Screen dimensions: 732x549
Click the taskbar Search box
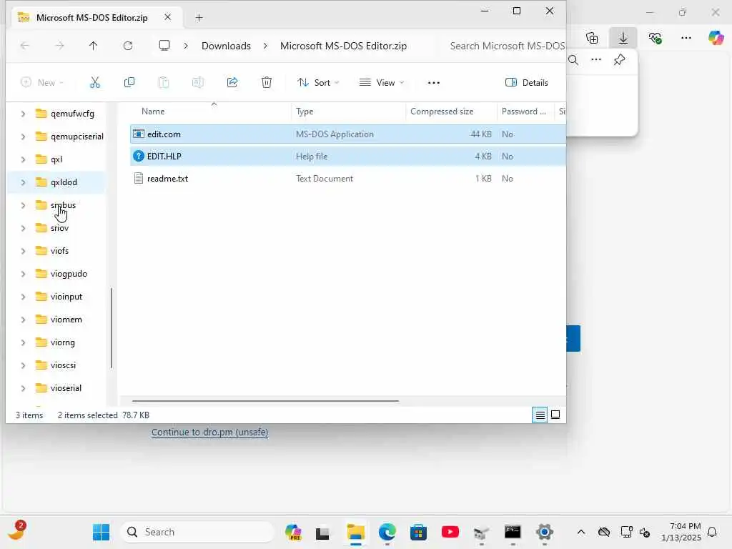click(x=197, y=532)
